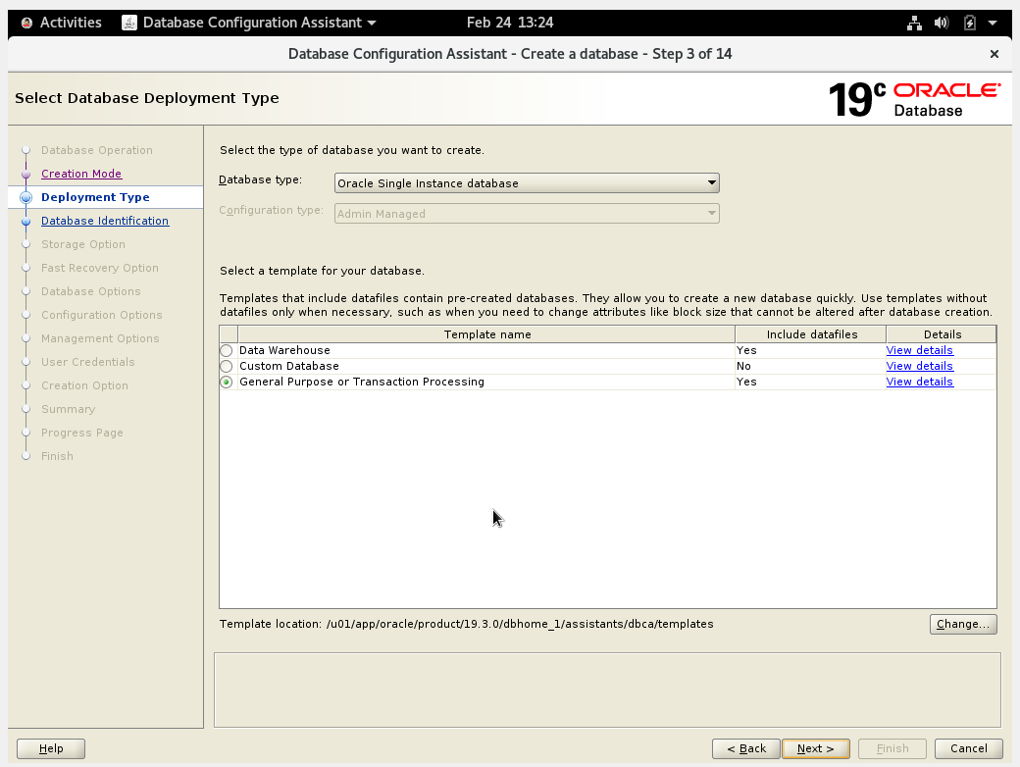The width and height of the screenshot is (1020, 767).
Task: Click the < Back button
Action: [x=746, y=748]
